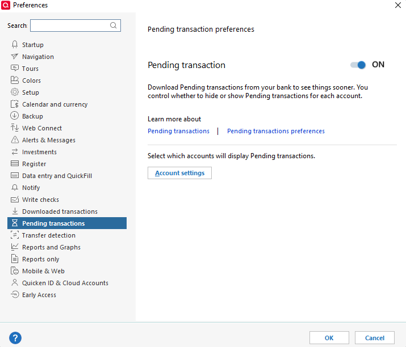Open Early Access preferences
The image size is (406, 347).
point(39,294)
